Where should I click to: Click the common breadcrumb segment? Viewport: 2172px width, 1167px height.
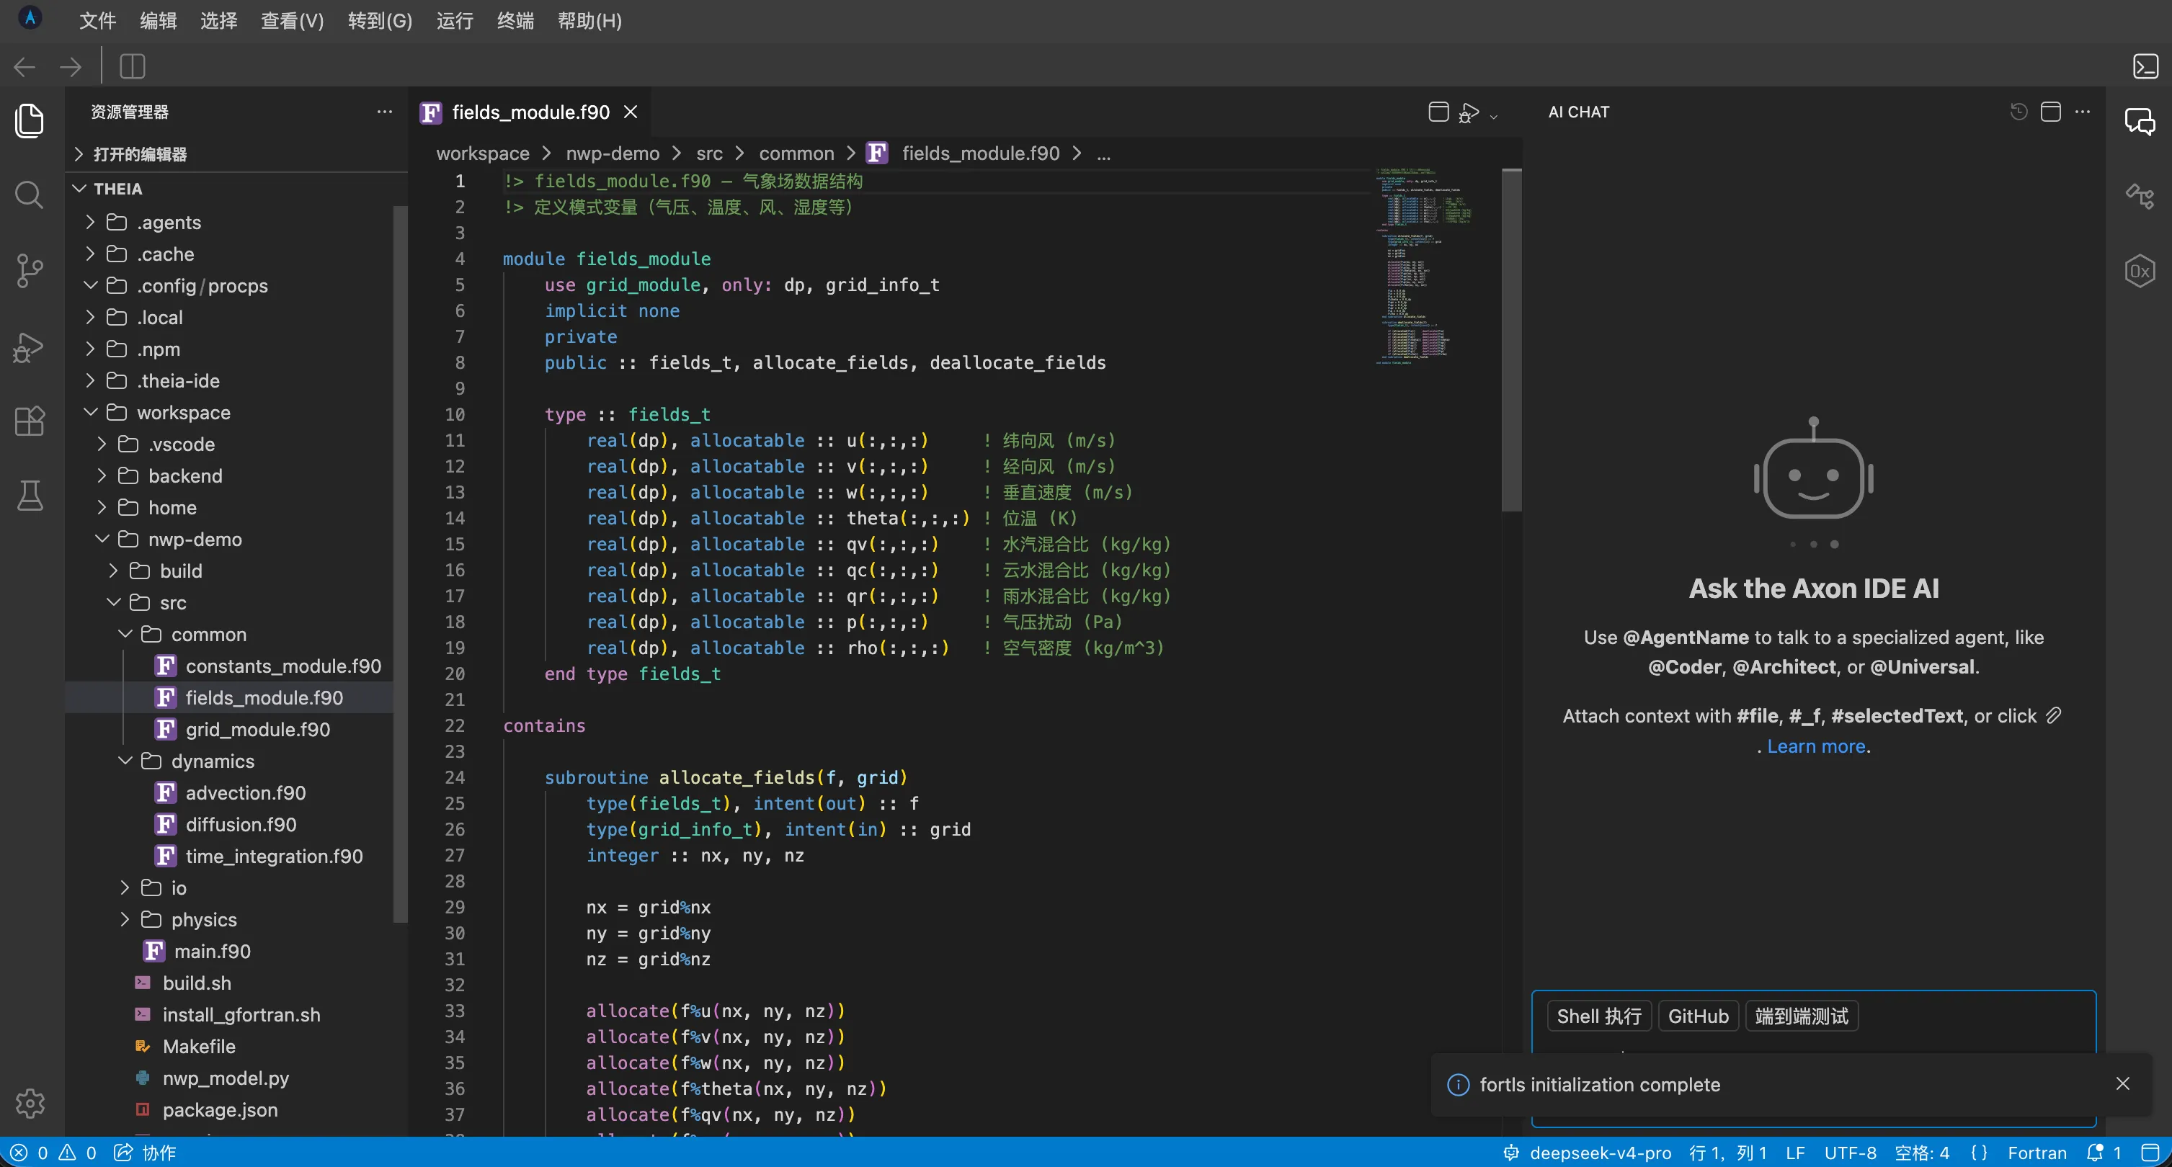click(x=796, y=153)
